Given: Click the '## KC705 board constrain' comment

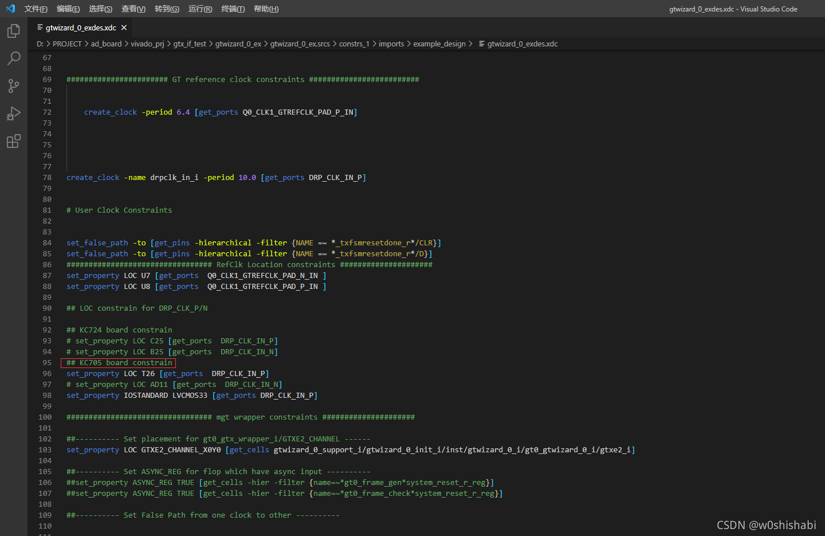Looking at the screenshot, I should (x=119, y=363).
